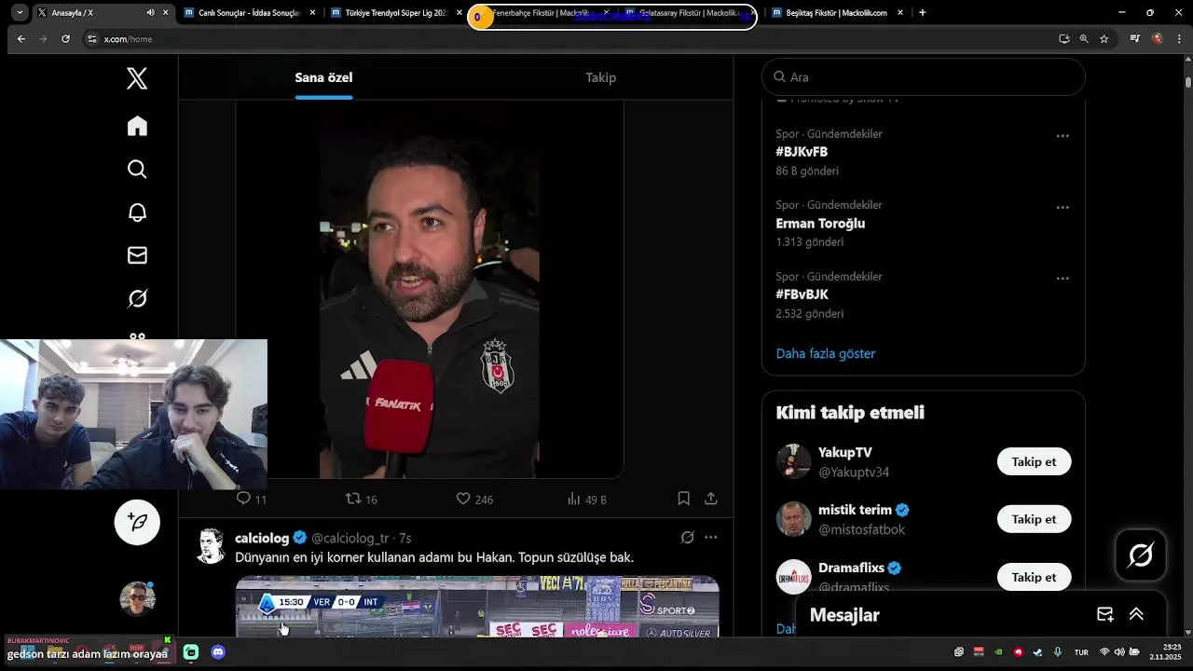The image size is (1193, 671).
Task: View site information icon in address bar
Action: tap(91, 39)
